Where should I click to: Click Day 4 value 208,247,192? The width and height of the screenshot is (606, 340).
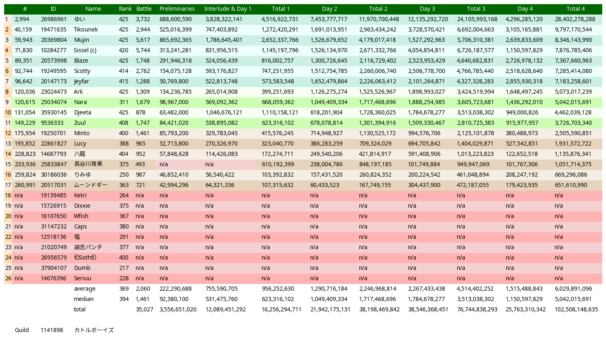coord(522,175)
